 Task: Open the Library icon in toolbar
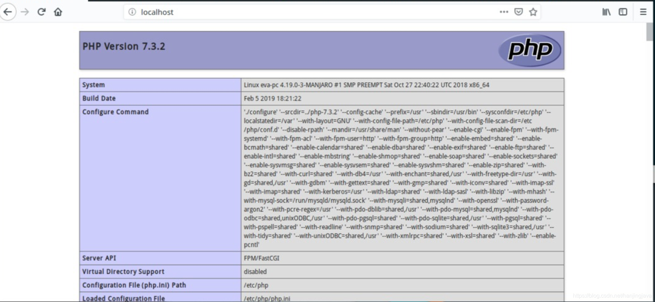pyautogui.click(x=607, y=12)
